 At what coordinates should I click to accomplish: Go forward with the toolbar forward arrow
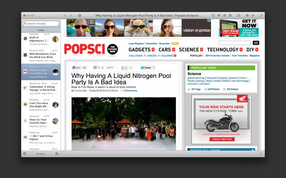coord(71,16)
